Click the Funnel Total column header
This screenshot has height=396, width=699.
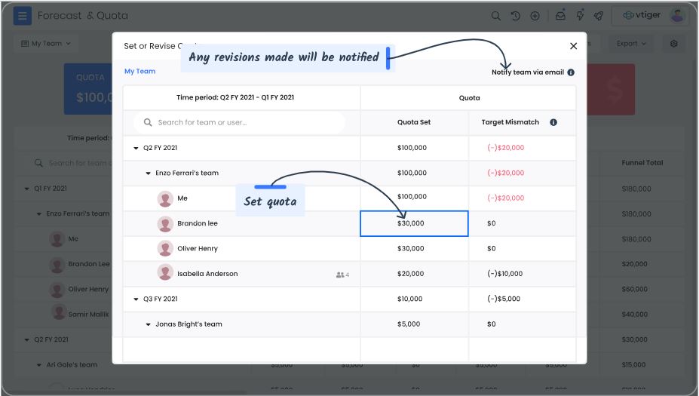pyautogui.click(x=642, y=163)
